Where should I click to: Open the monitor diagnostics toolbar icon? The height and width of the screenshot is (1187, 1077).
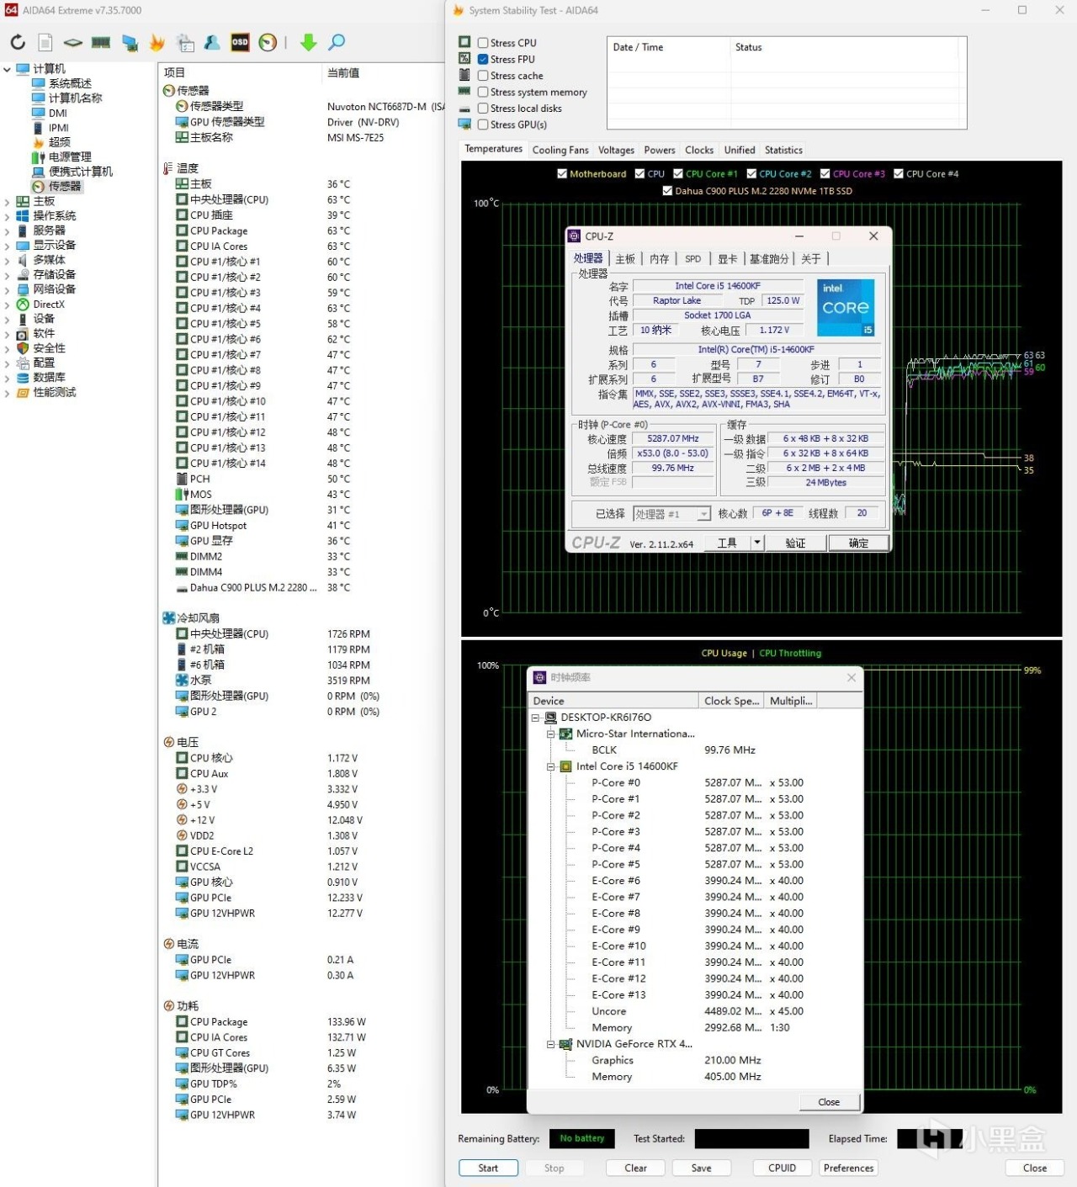[130, 42]
